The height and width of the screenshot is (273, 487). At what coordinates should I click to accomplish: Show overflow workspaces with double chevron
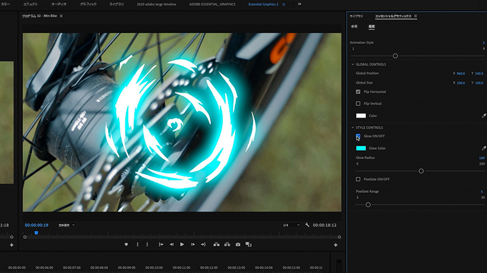pyautogui.click(x=299, y=4)
